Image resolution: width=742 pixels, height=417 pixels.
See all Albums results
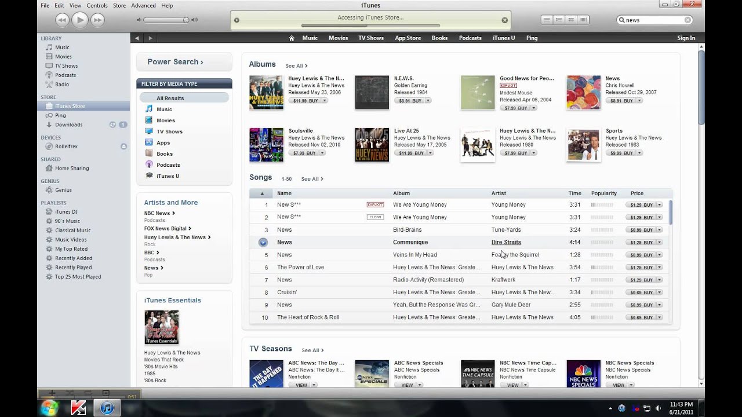tap(296, 66)
